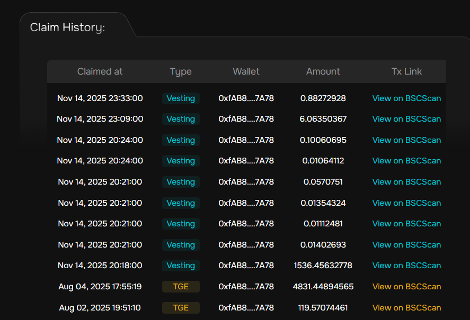
Task: Click the Amount column header
Action: 323,71
